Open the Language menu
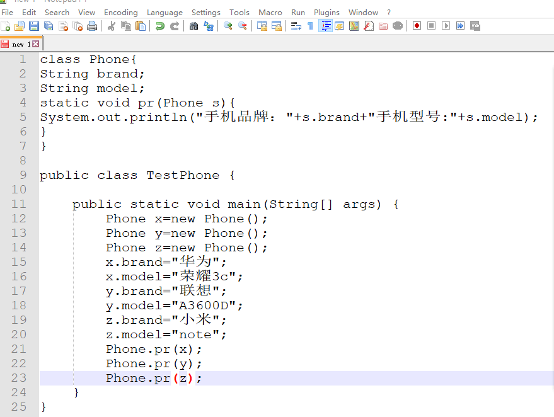This screenshot has width=554, height=417. coord(164,13)
